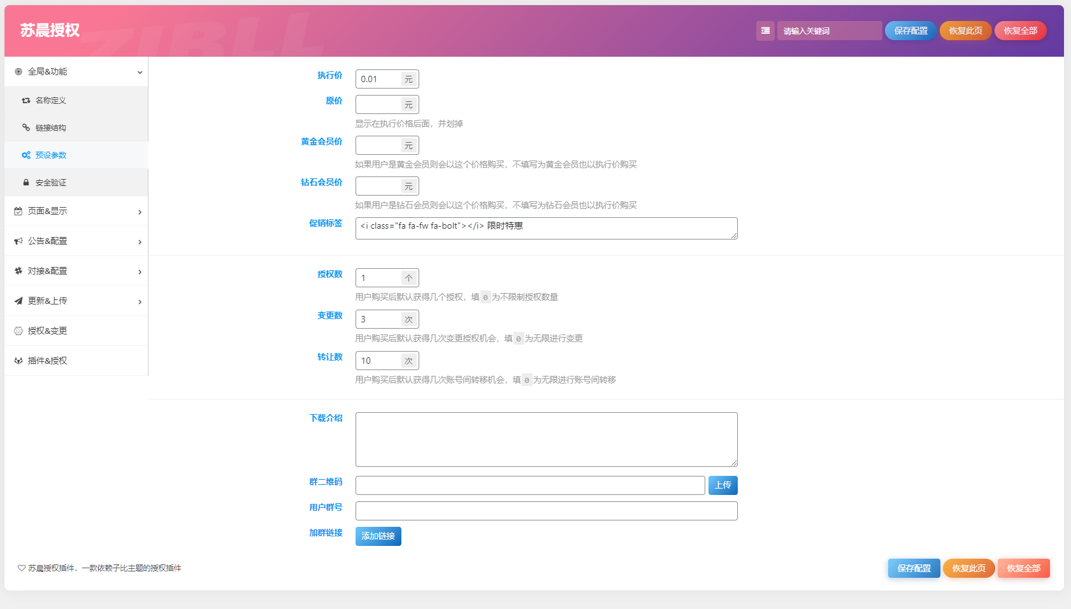Expand the 更新&上传 section arrow
Screen dimensions: 1071x609
140,302
